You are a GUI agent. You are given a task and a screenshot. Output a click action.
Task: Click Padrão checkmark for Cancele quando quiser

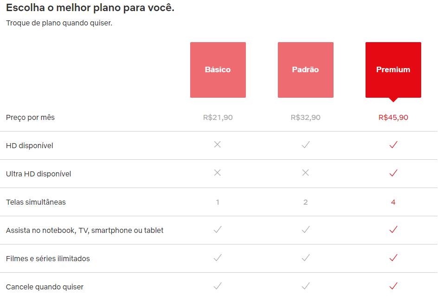[x=305, y=286]
